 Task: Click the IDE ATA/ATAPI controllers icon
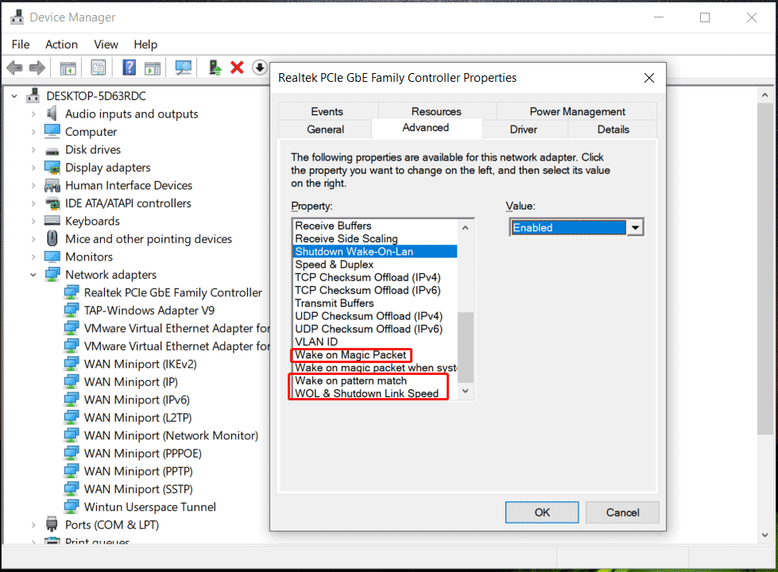[52, 203]
